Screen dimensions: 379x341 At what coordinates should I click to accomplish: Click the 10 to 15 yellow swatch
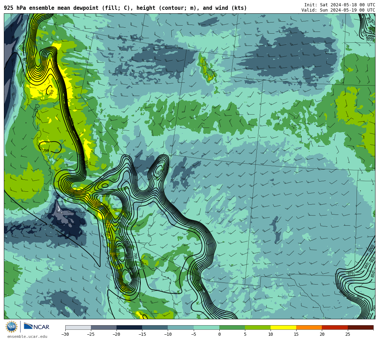pos(283,327)
